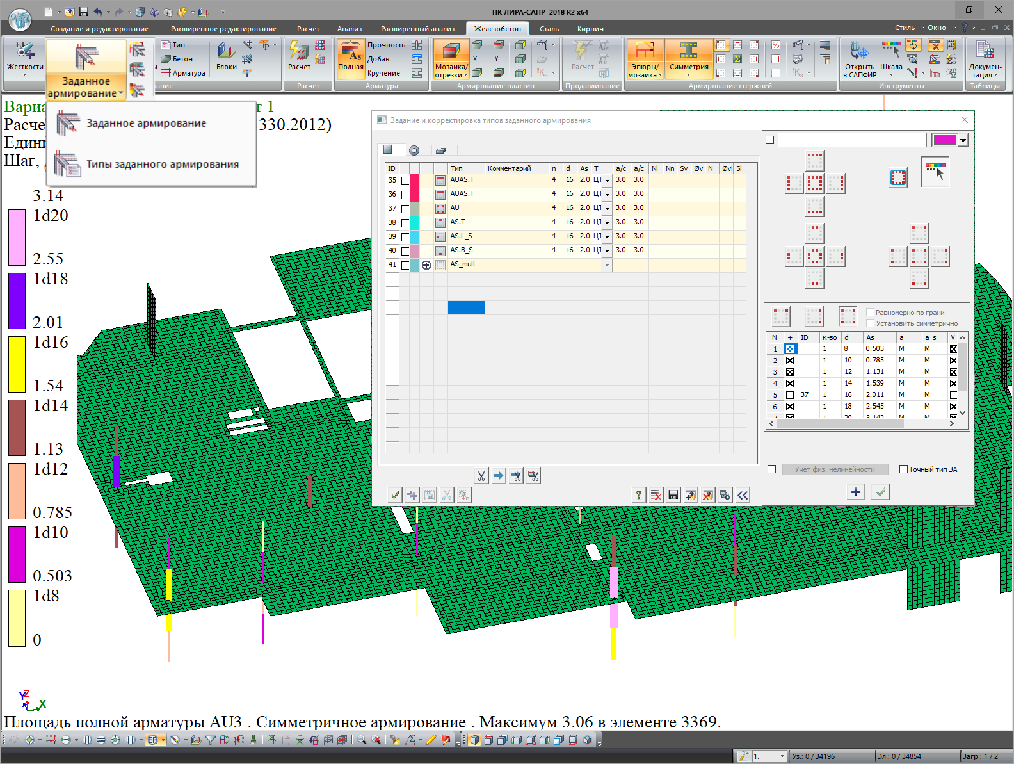Click the teal color swatch of row 38
Image resolution: width=1014 pixels, height=764 pixels.
pos(415,223)
